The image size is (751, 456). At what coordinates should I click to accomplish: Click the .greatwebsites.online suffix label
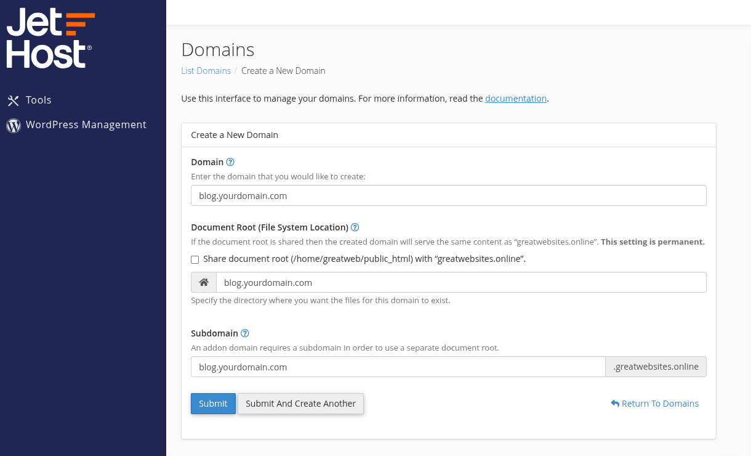pos(656,367)
